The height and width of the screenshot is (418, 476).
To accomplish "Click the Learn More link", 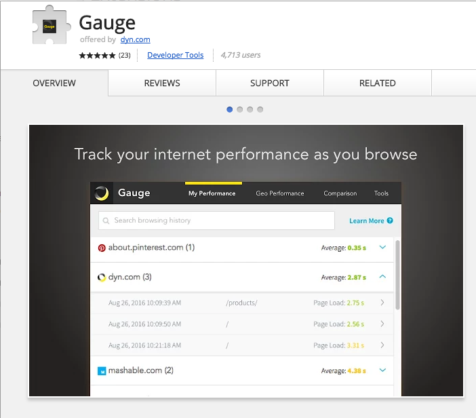I will tap(367, 221).
